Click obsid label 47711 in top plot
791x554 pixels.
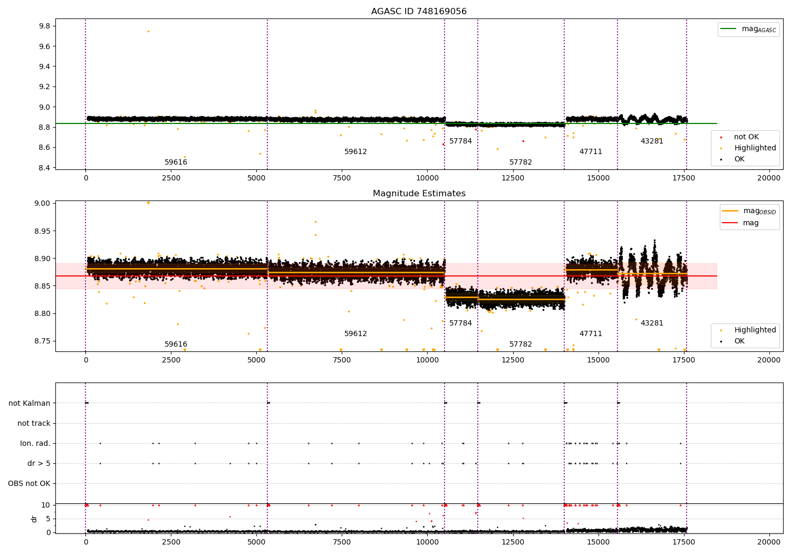(591, 152)
